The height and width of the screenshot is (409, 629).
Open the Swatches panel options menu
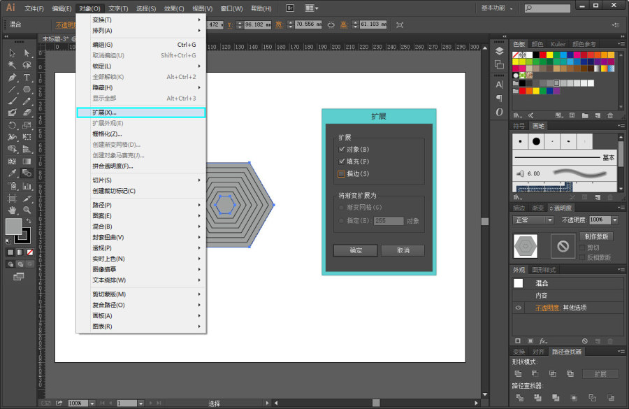tap(621, 44)
